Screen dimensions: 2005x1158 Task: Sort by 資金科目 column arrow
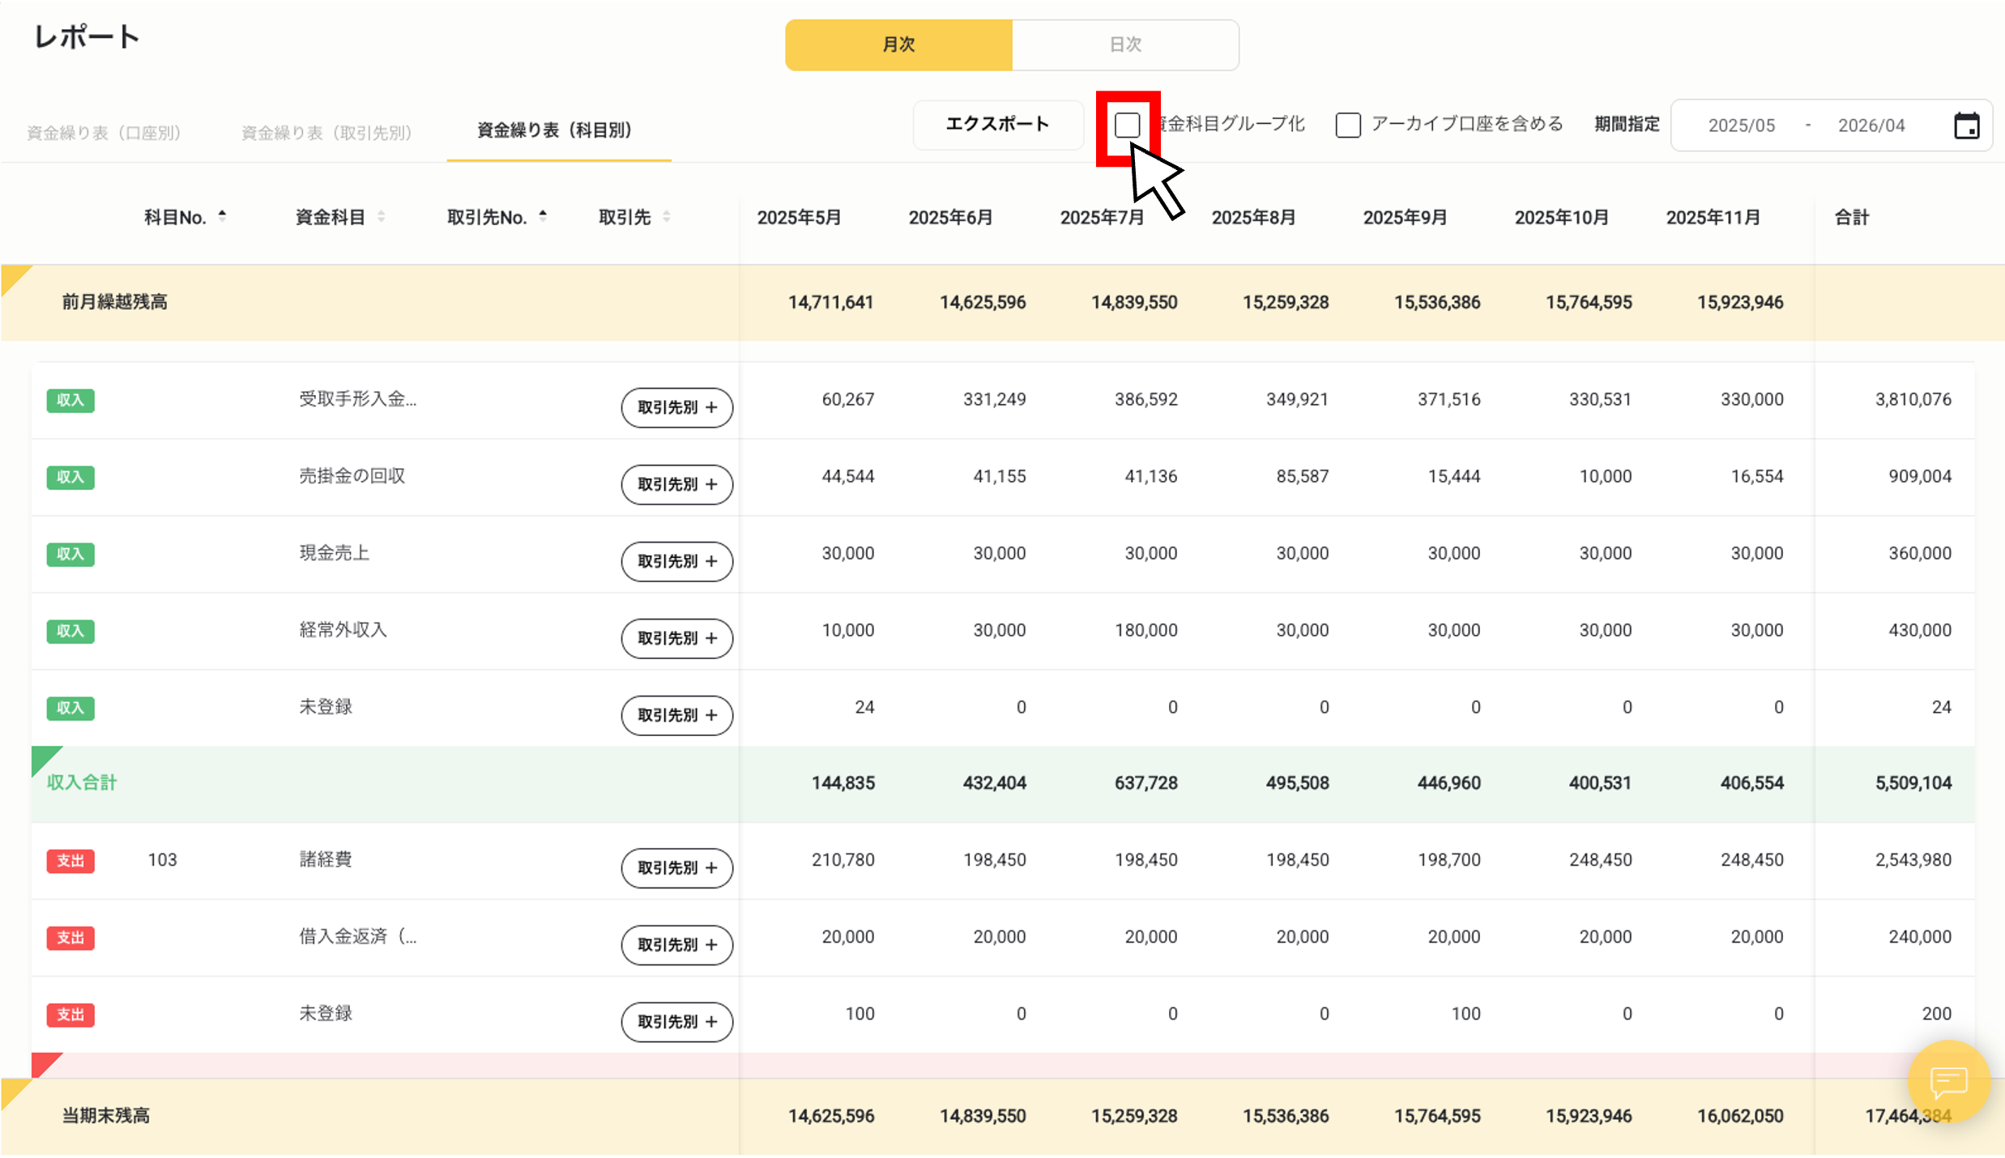click(x=381, y=216)
